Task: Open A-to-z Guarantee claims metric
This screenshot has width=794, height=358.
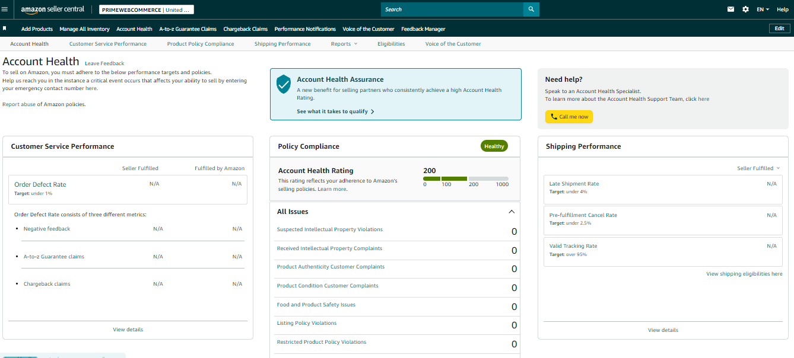Action: click(54, 257)
